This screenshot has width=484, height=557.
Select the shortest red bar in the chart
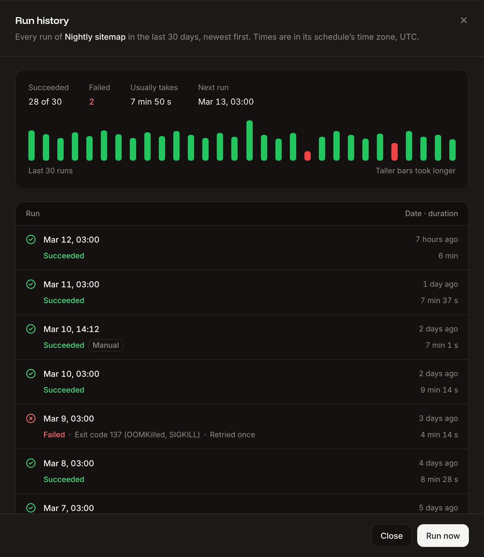(308, 156)
